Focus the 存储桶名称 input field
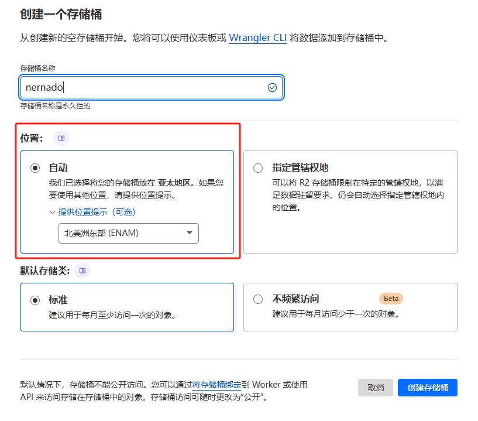This screenshot has height=421, width=478. (152, 87)
